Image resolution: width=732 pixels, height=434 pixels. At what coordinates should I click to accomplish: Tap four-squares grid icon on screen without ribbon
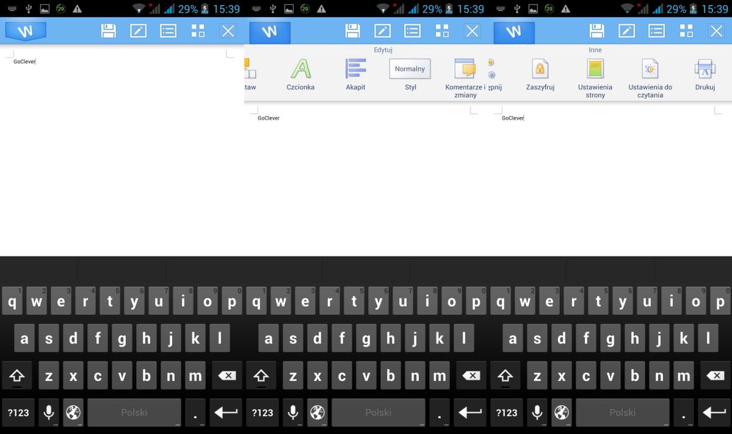pos(198,31)
